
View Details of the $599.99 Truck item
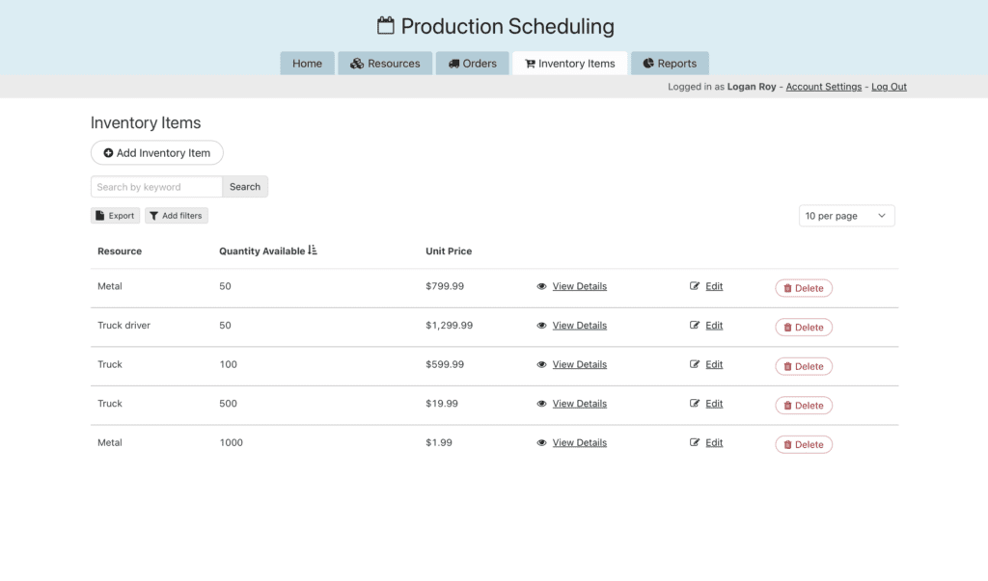click(579, 364)
